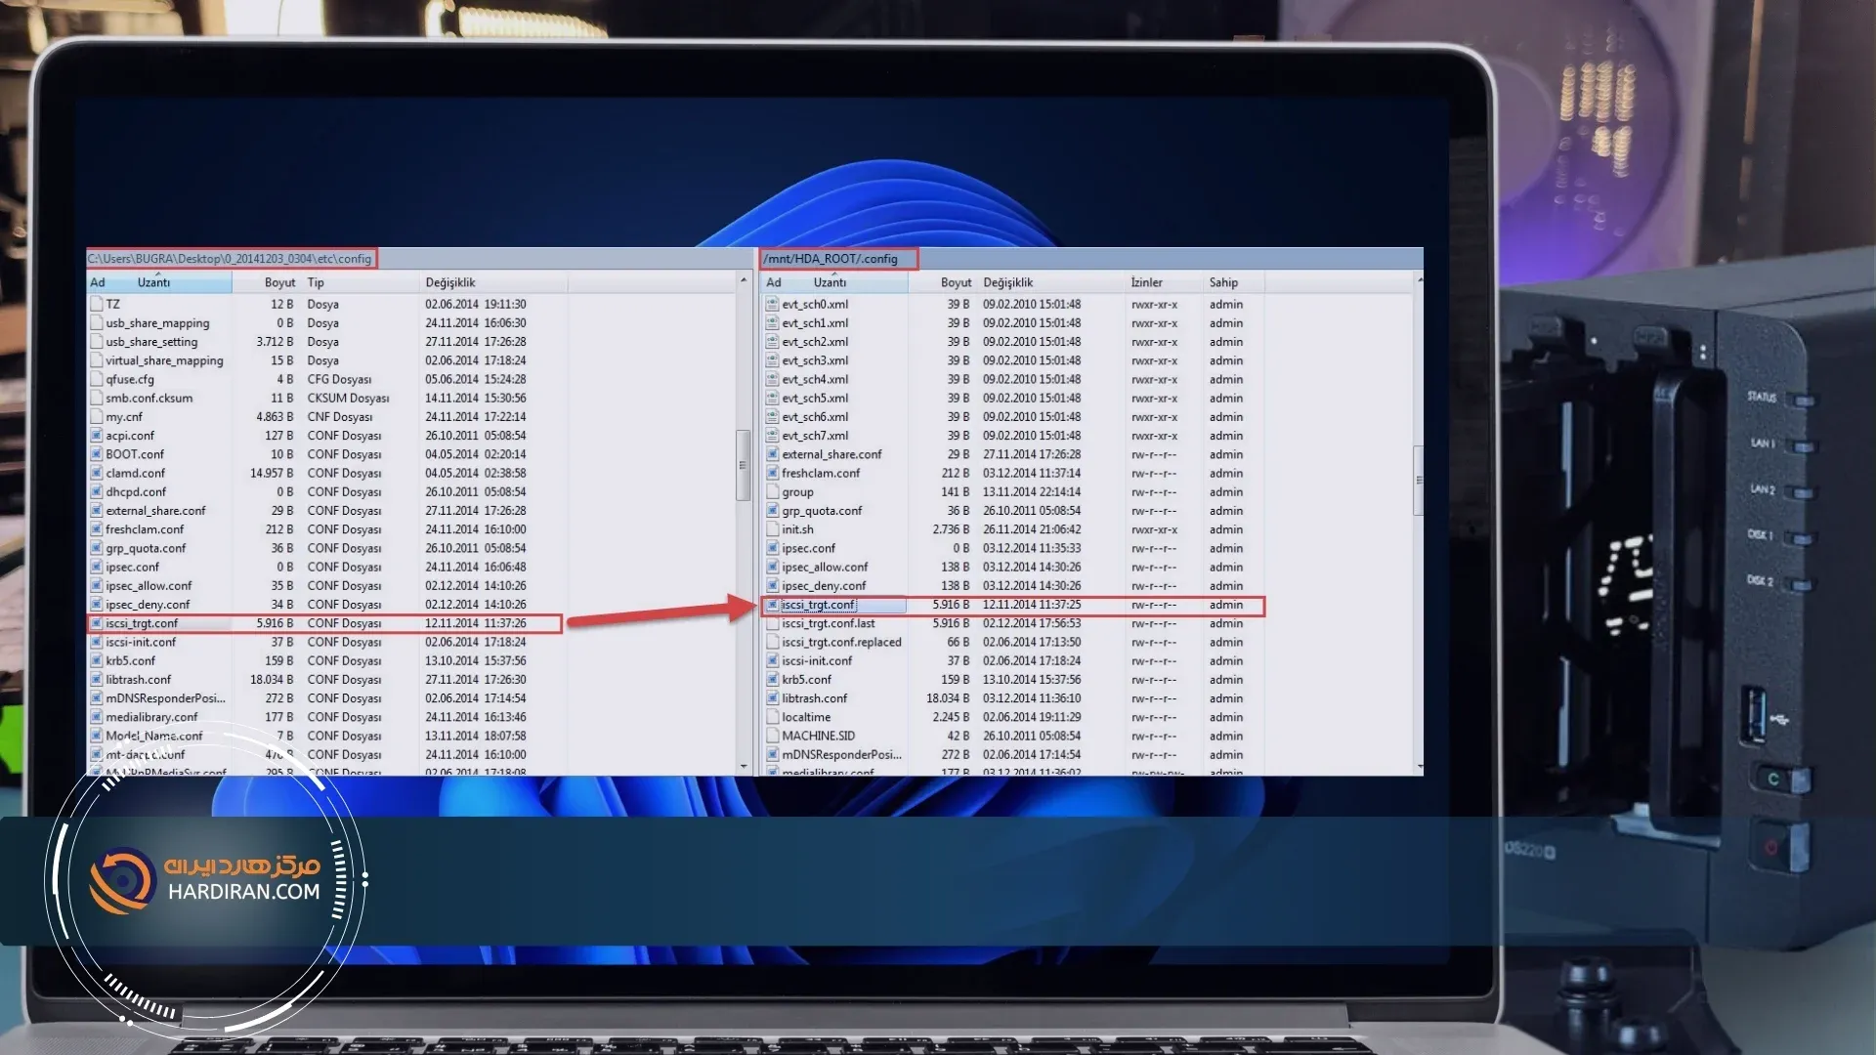
Task: Select iscsi_trgt.conf.last in the remote panel
Action: click(x=828, y=623)
